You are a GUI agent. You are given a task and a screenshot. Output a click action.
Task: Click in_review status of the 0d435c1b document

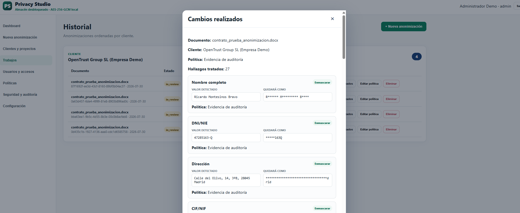(172, 130)
